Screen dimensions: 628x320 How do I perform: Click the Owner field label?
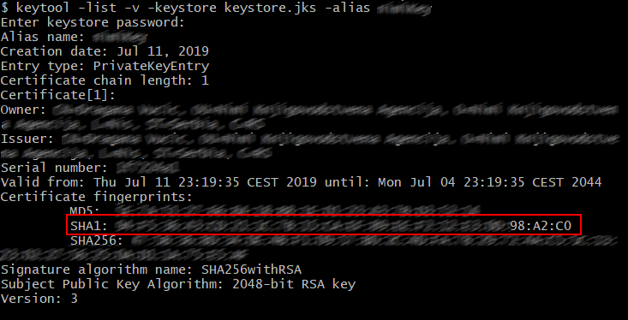(x=24, y=110)
